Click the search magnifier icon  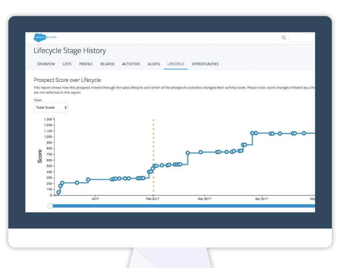click(x=283, y=37)
